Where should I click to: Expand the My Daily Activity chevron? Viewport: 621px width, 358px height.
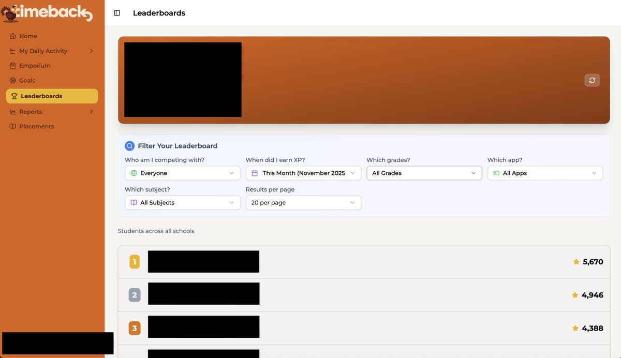coord(92,51)
